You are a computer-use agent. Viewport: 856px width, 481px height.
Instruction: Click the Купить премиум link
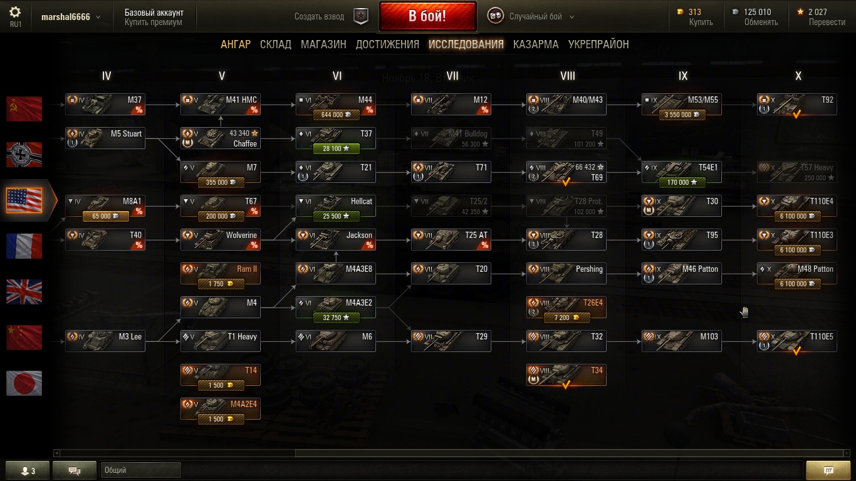pos(154,22)
